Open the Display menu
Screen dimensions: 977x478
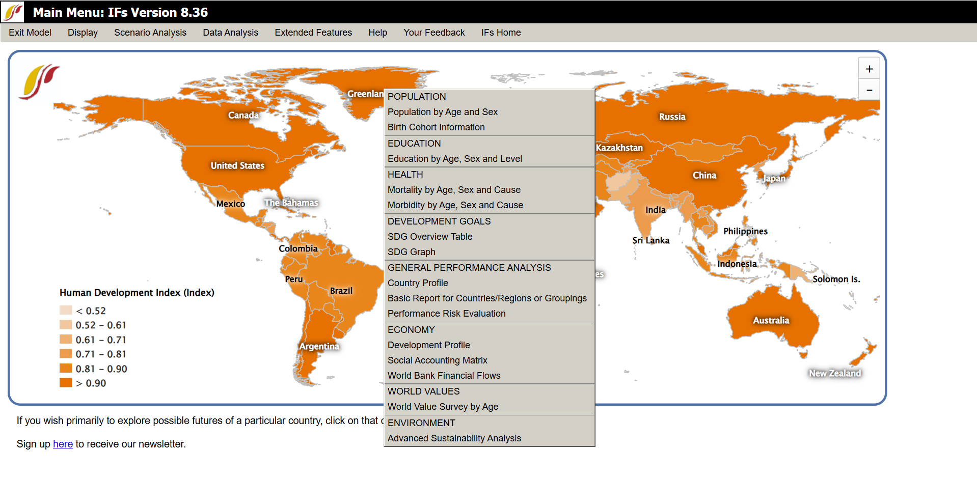pos(83,33)
